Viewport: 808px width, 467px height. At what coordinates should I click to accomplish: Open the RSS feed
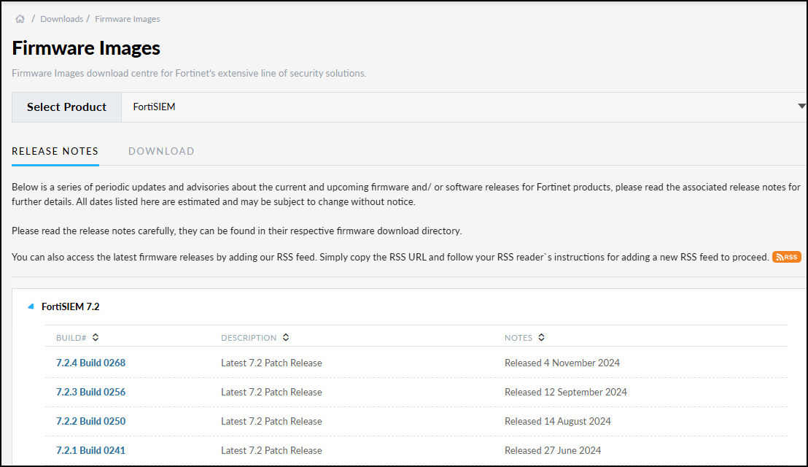click(786, 257)
